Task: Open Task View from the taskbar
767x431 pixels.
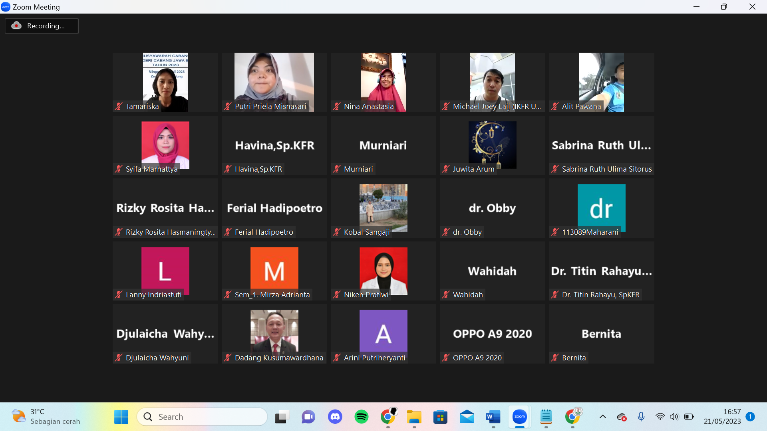Action: [282, 417]
